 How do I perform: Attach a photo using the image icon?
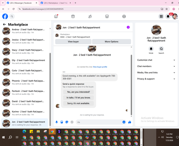[x=62, y=122]
